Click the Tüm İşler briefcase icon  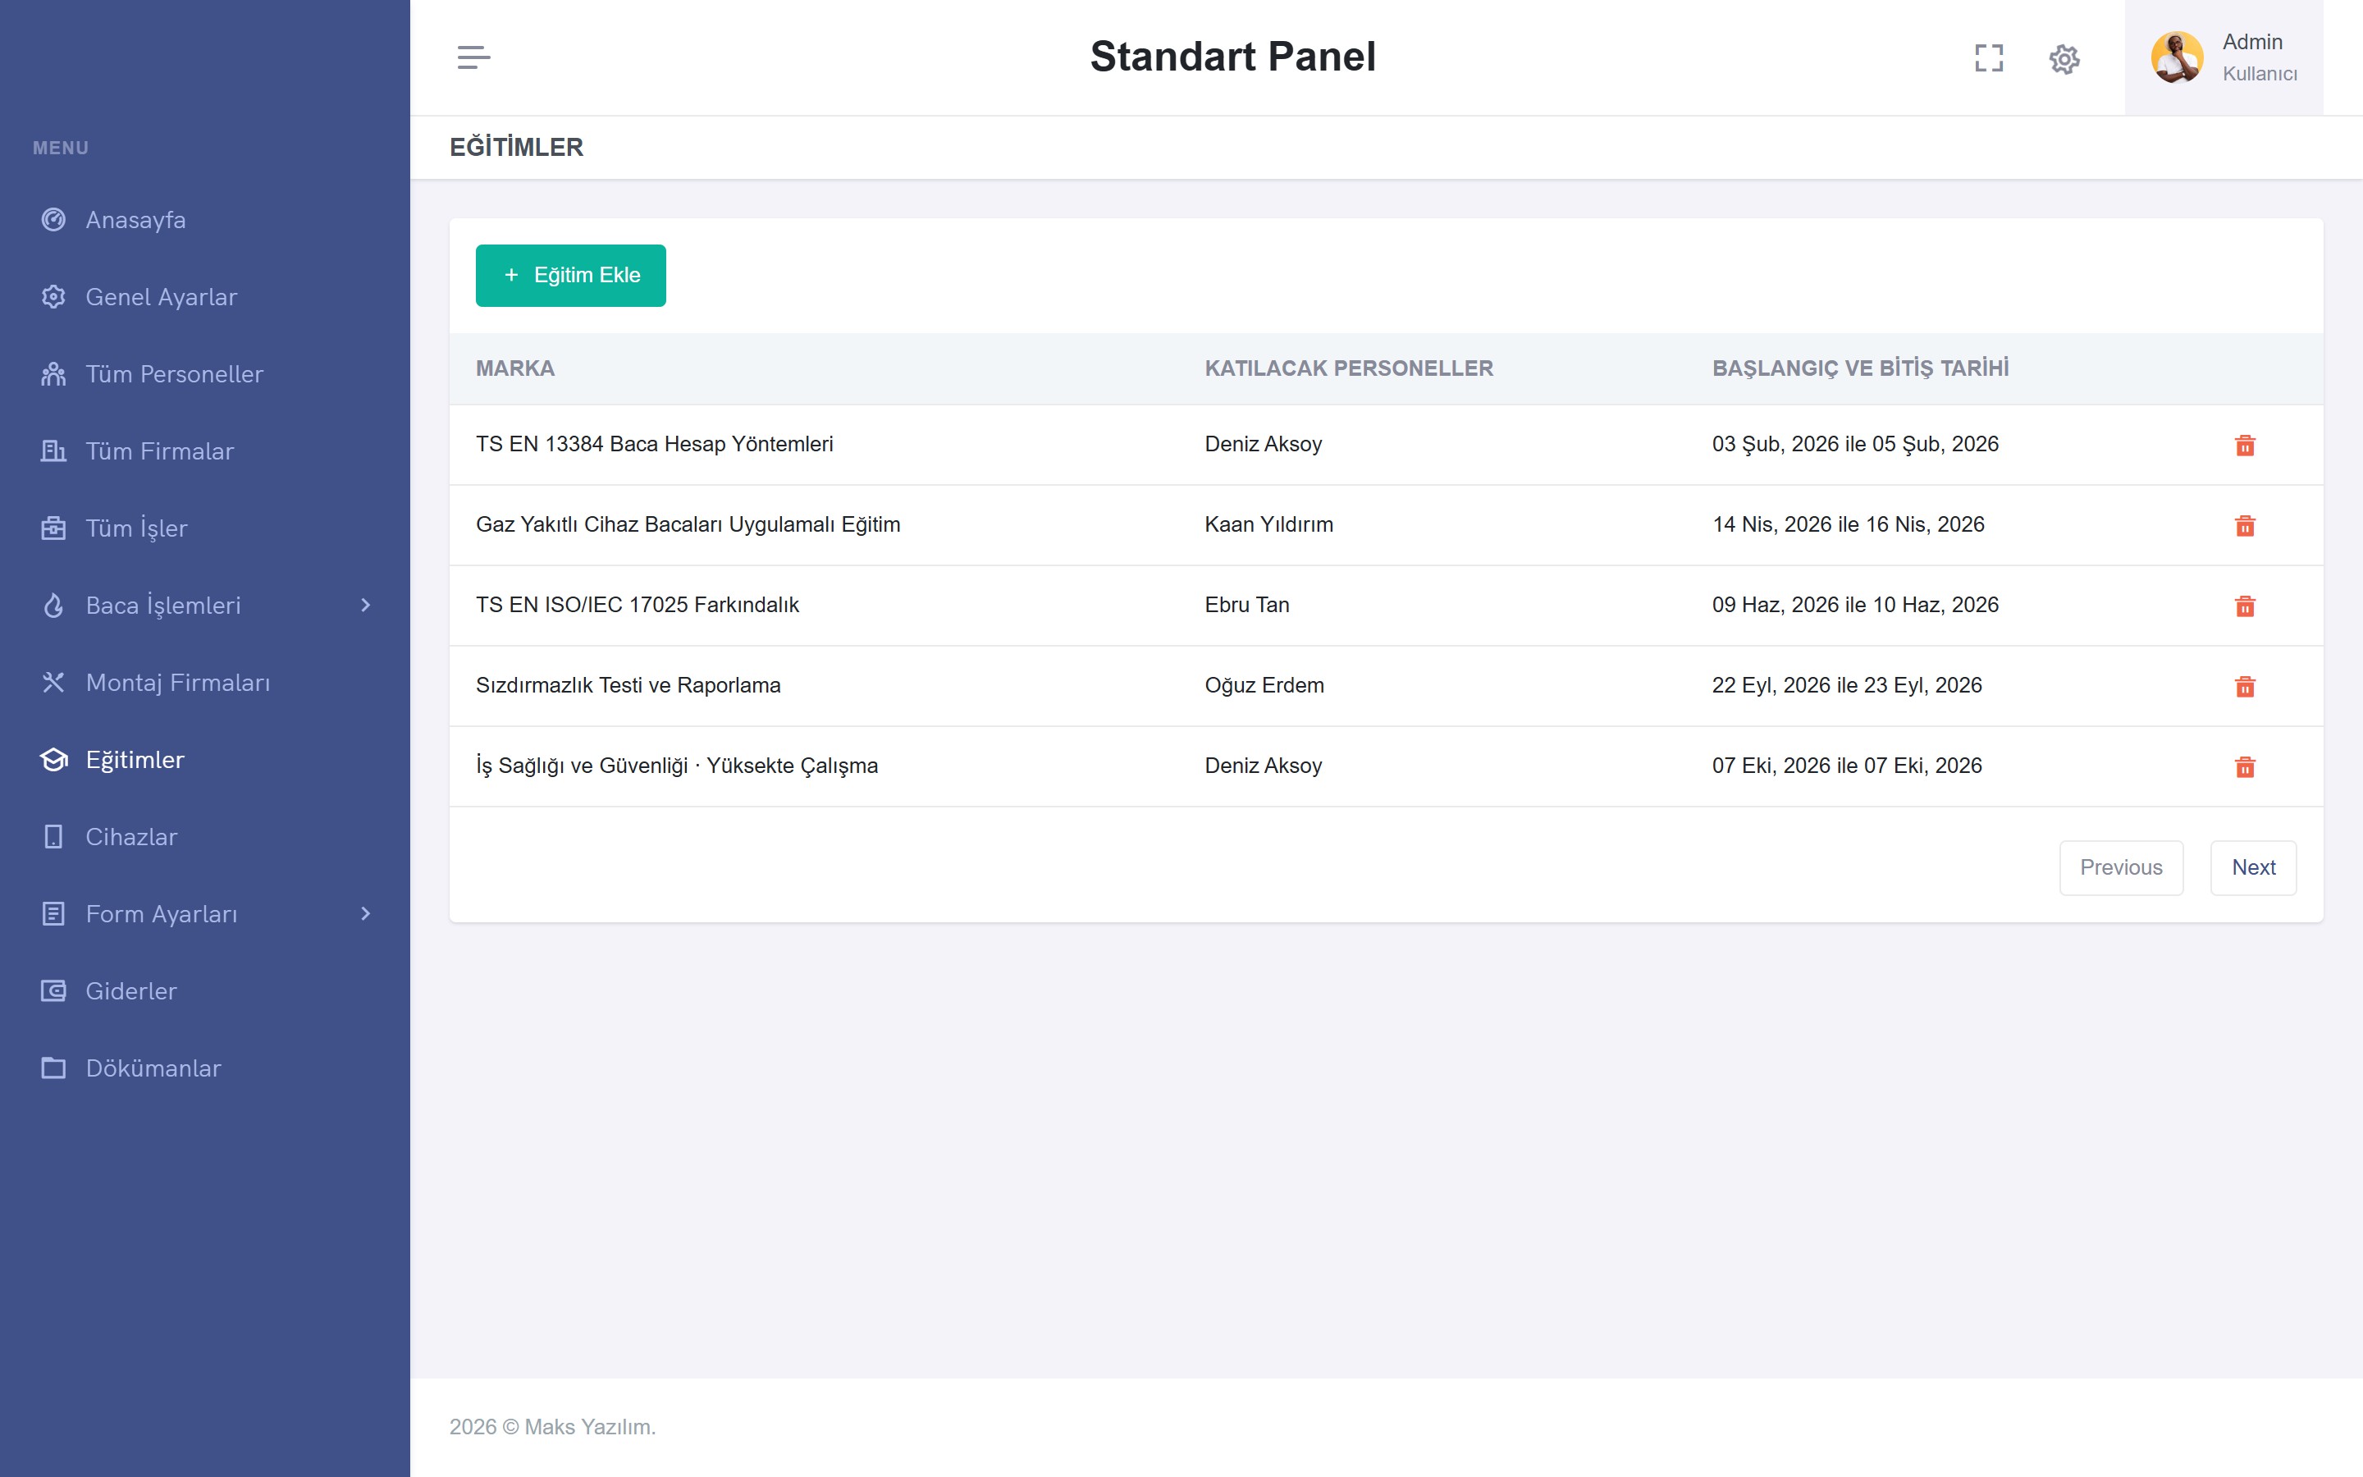click(53, 528)
